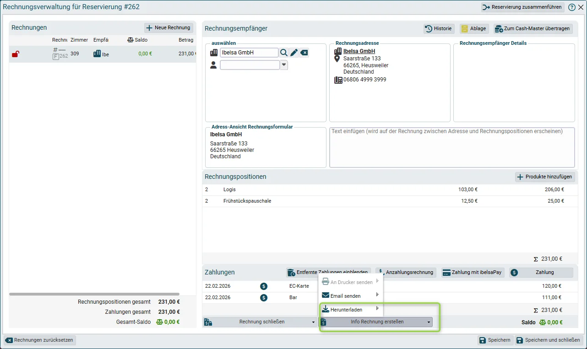
Task: Click the Anzahlungsrechnung button
Action: 406,273
